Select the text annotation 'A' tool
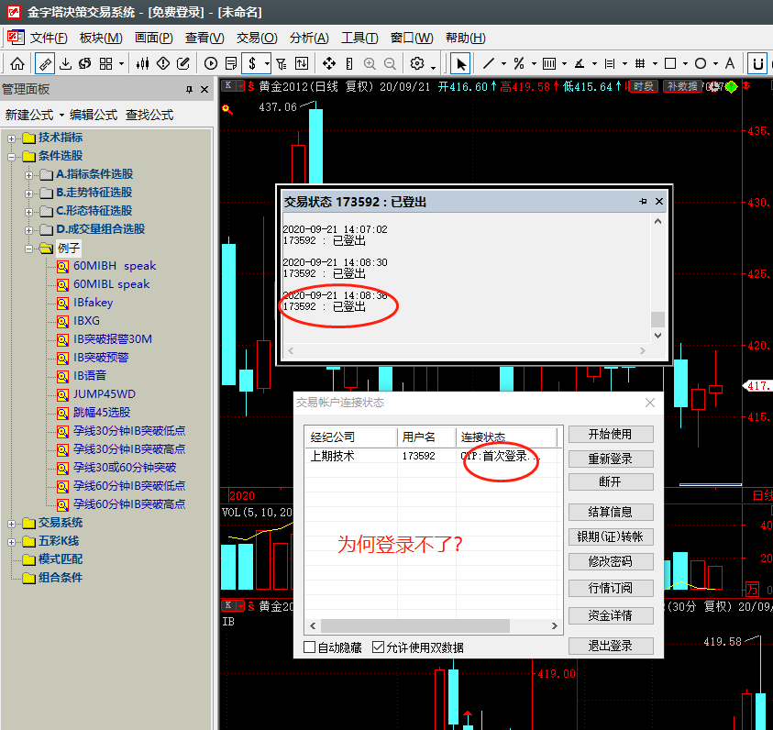Viewport: 773px width, 730px height. click(730, 63)
